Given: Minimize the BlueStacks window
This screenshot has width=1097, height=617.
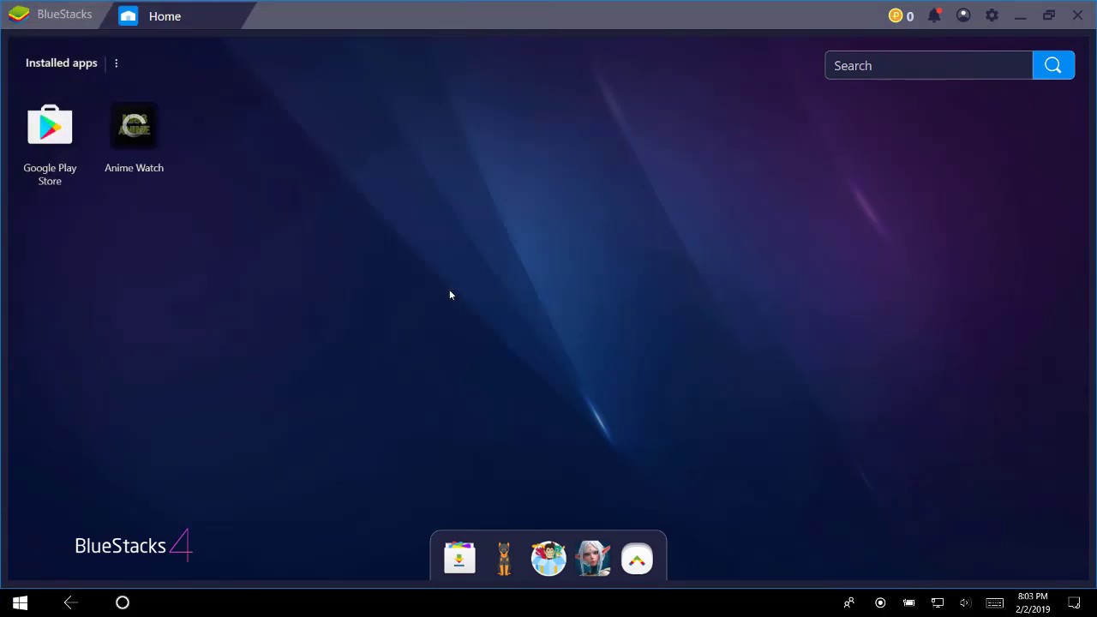Looking at the screenshot, I should (x=1020, y=15).
